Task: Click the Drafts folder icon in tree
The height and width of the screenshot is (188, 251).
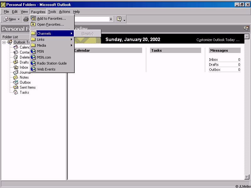Action: [16, 62]
